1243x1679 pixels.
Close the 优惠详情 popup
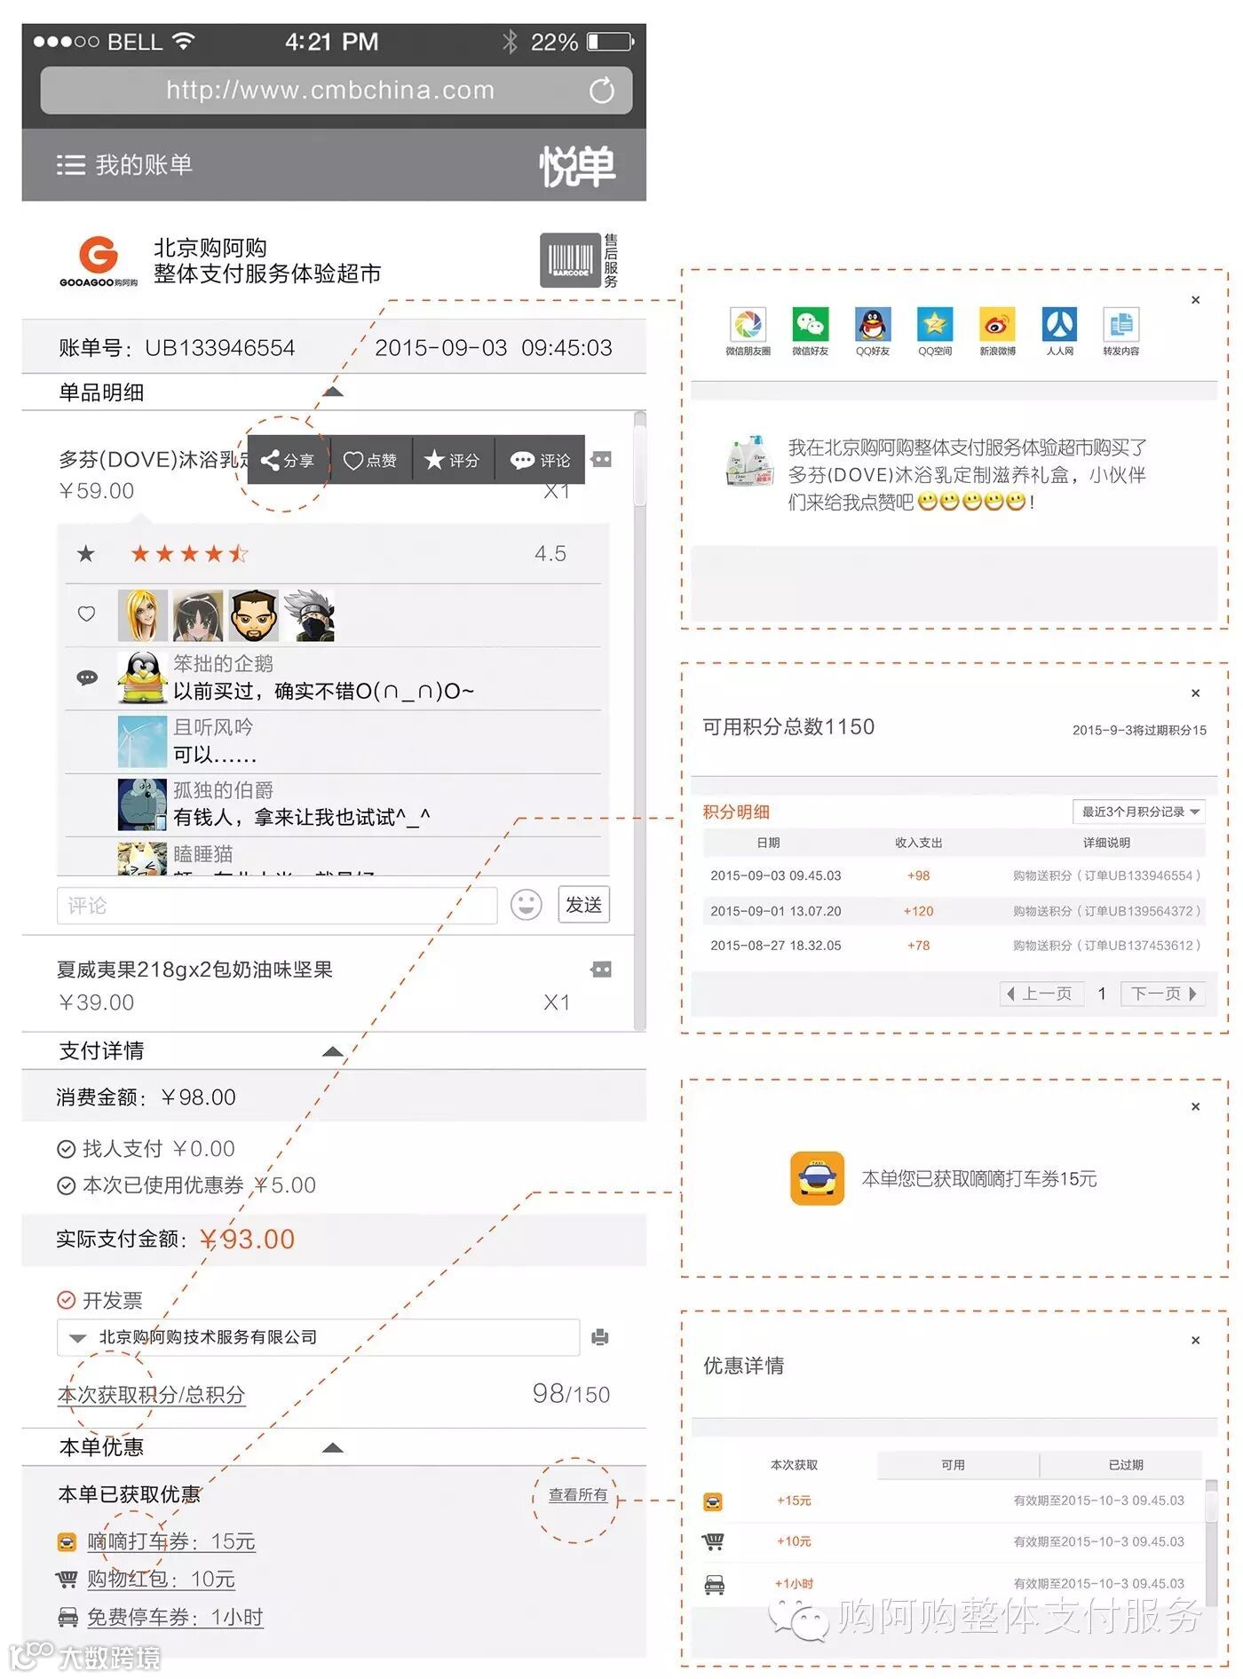point(1196,1340)
